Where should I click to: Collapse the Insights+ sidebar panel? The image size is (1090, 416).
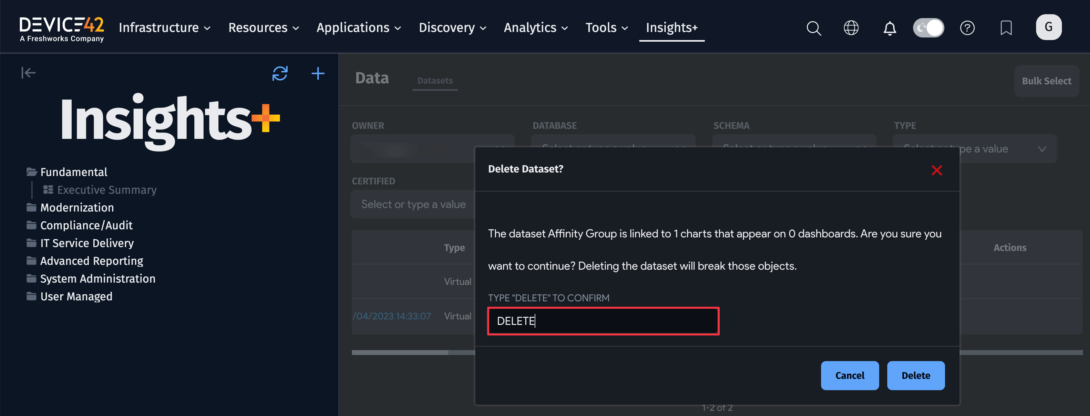28,73
